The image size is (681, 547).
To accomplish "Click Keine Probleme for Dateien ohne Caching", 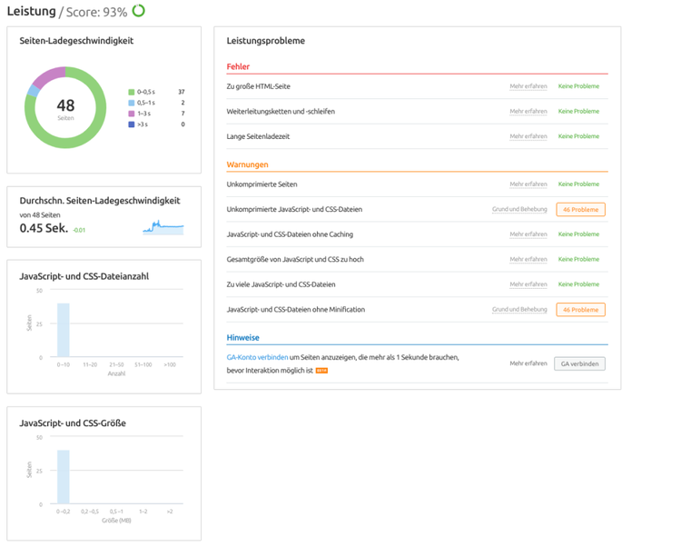I will pyautogui.click(x=578, y=234).
